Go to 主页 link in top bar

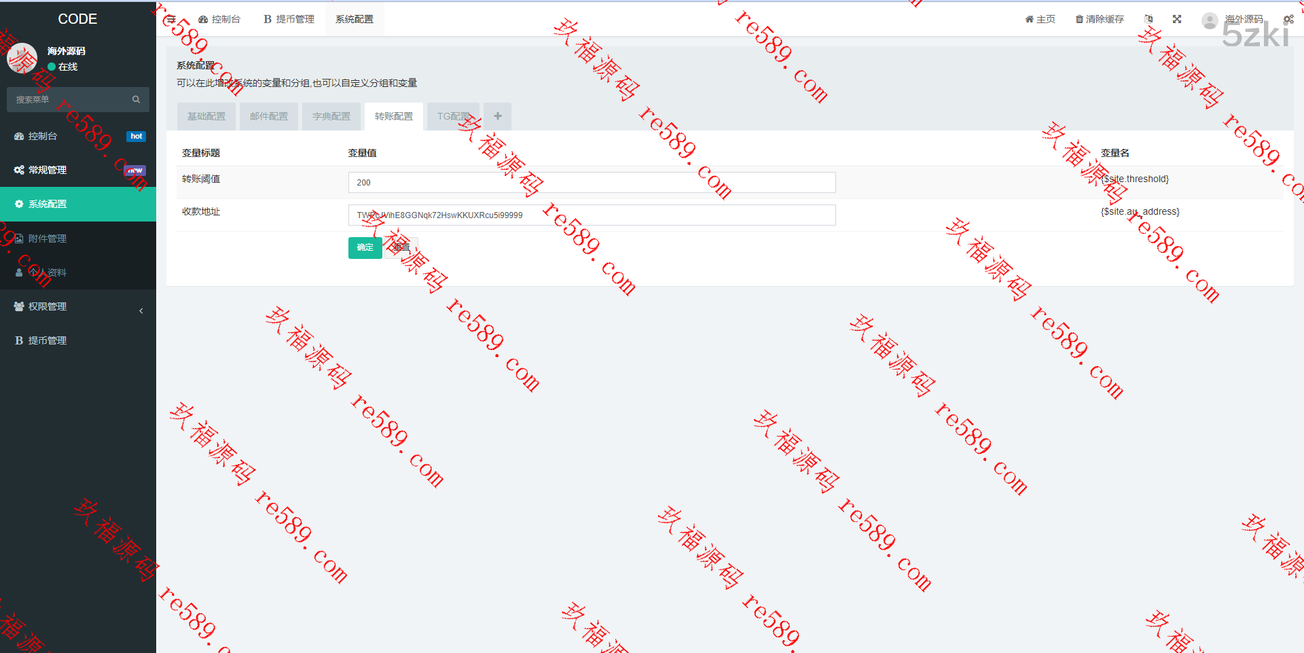pyautogui.click(x=1040, y=19)
